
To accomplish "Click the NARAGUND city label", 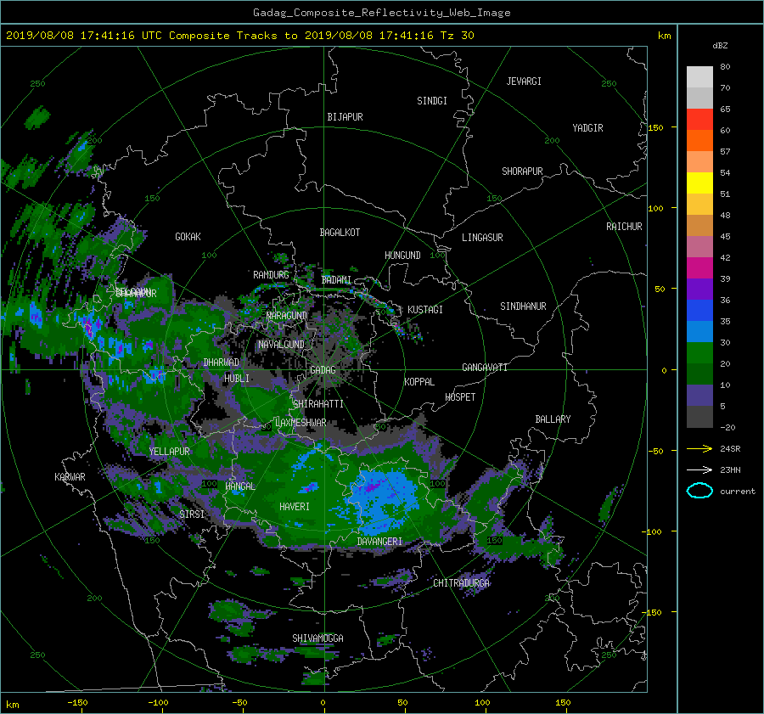I will point(287,316).
